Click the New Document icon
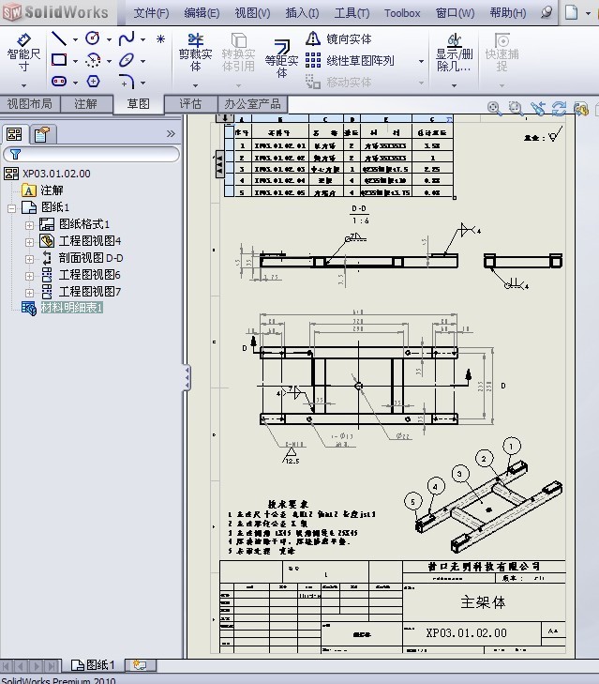599x684 pixels. point(571,12)
